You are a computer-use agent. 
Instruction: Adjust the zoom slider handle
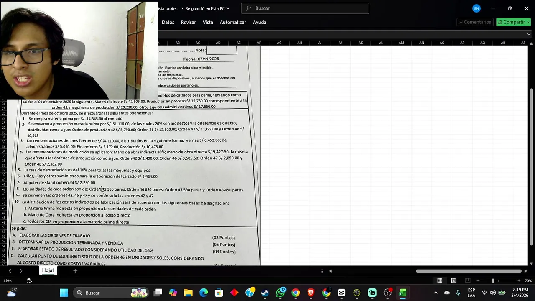tap(493, 281)
